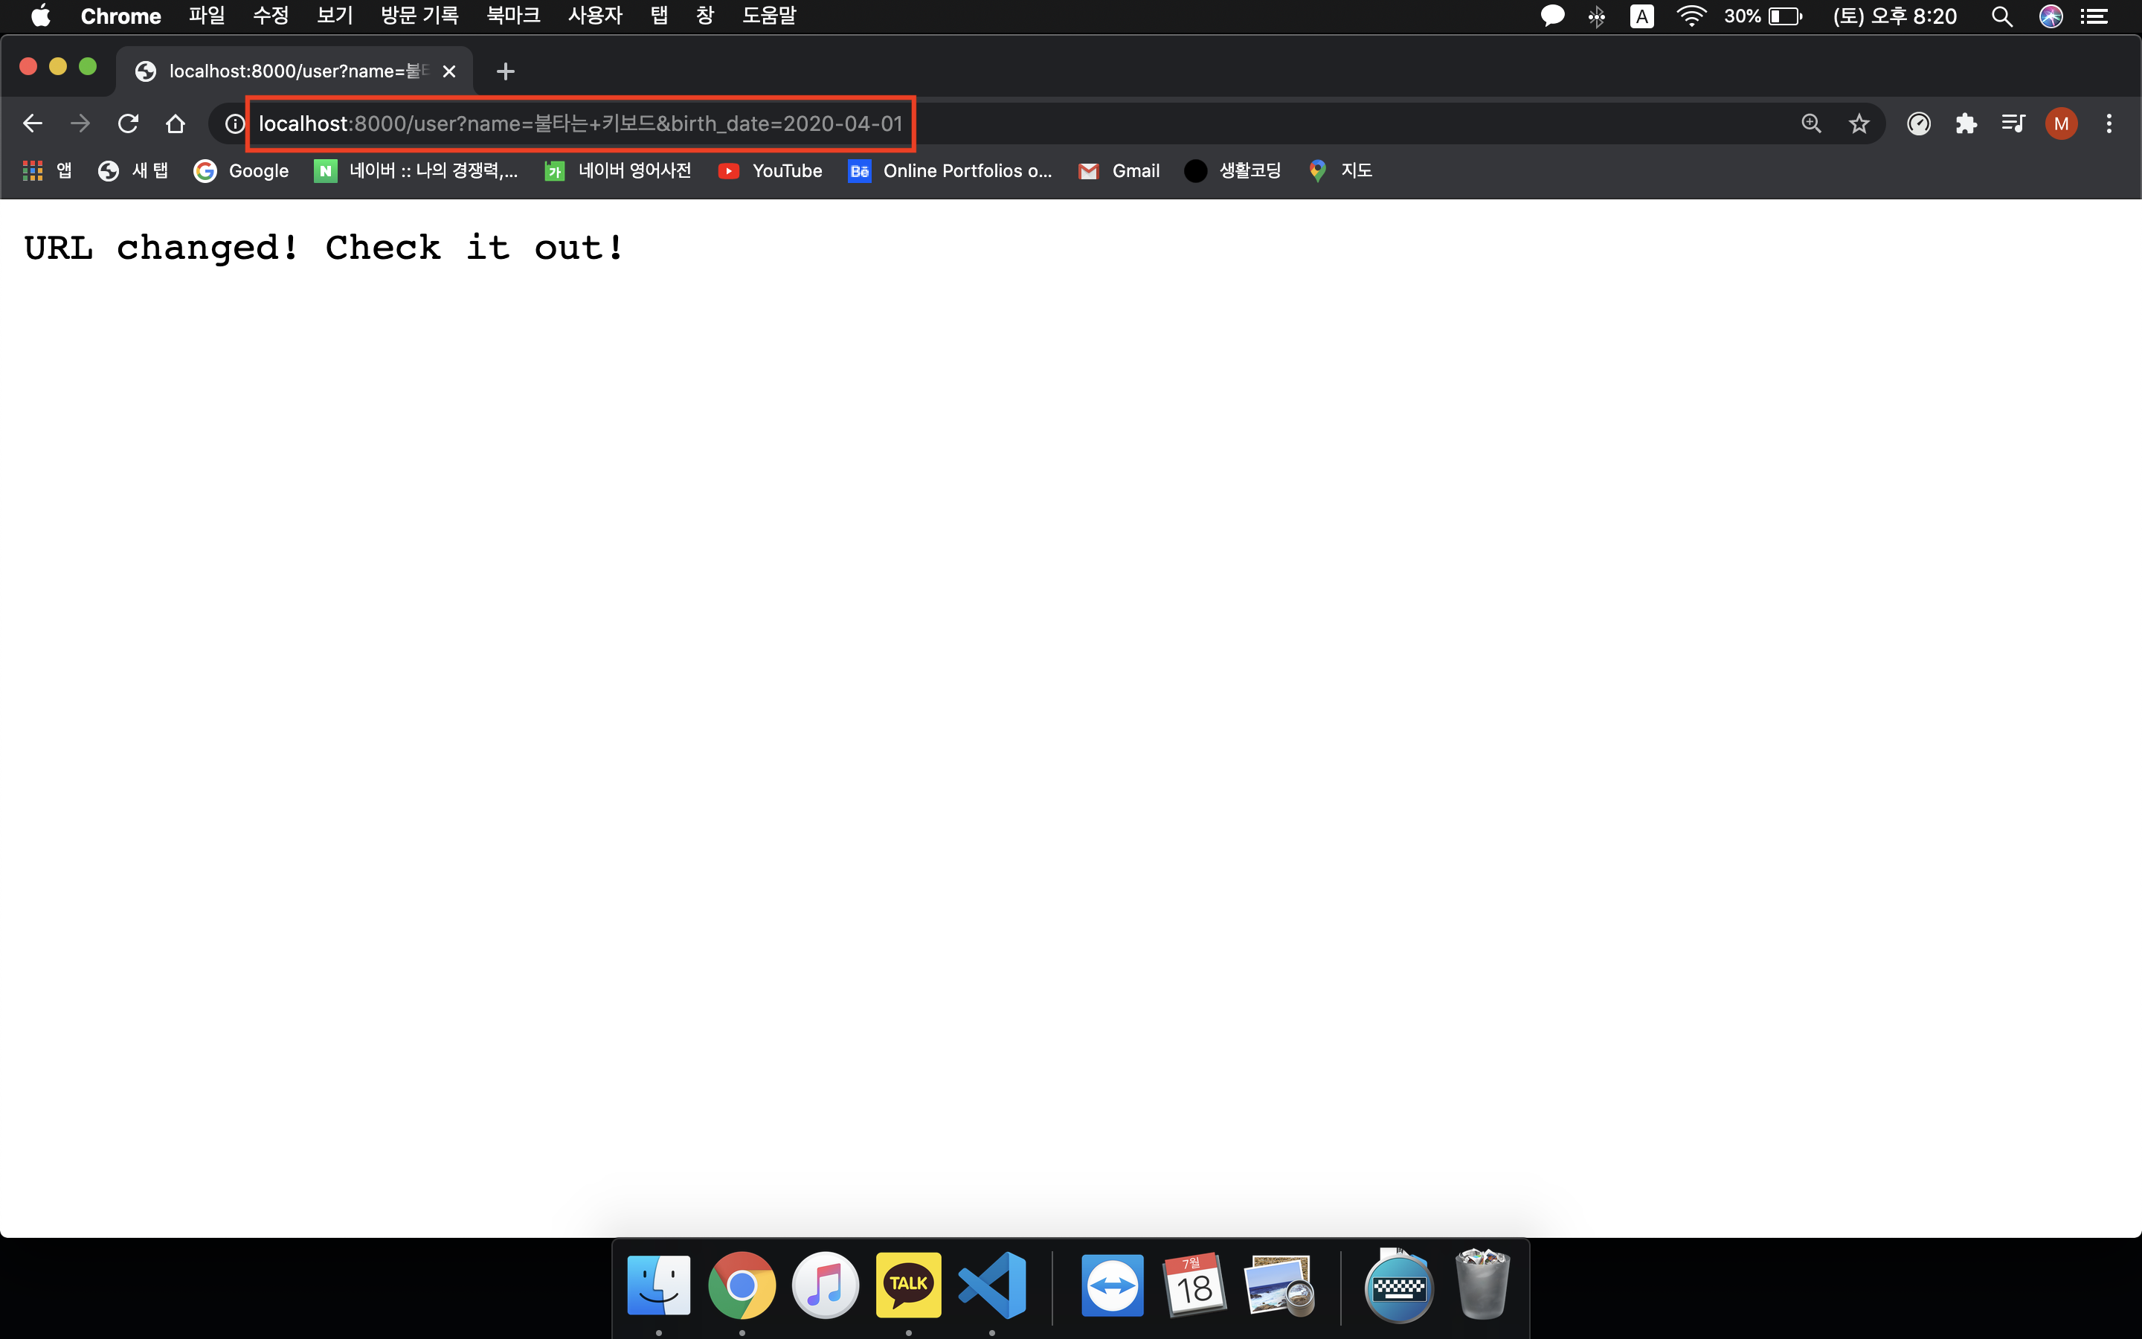Screen dimensions: 2142x1339
Task: Open the 방문 기록 menu
Action: pos(419,16)
